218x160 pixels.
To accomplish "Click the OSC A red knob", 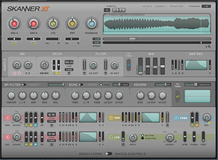I will [x=14, y=24].
